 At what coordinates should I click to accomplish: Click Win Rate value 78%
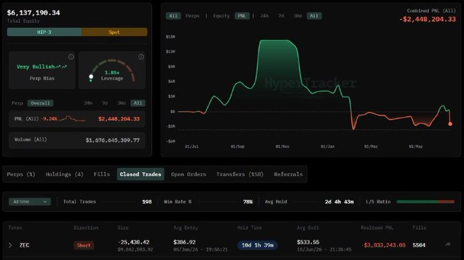pos(248,201)
